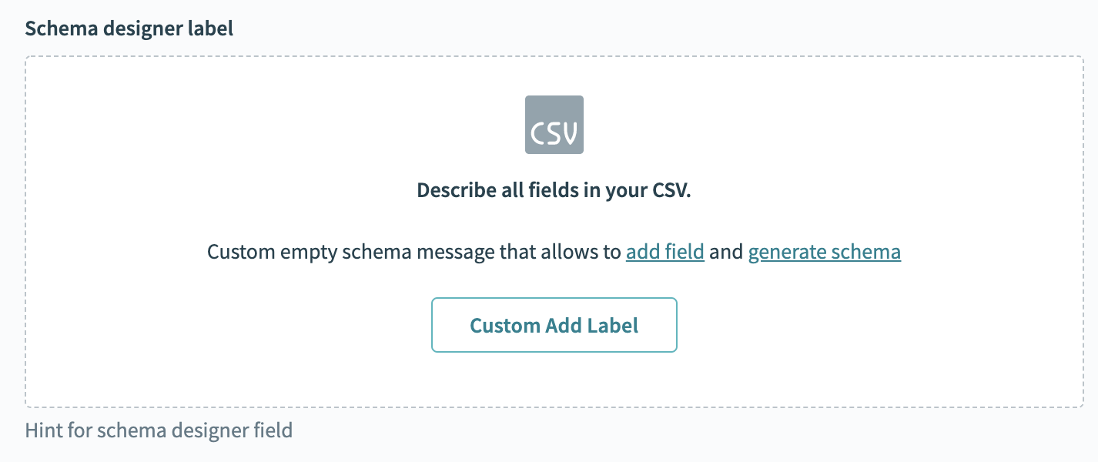Click the "Schema designer label" heading
Image resolution: width=1098 pixels, height=462 pixels.
pos(129,29)
